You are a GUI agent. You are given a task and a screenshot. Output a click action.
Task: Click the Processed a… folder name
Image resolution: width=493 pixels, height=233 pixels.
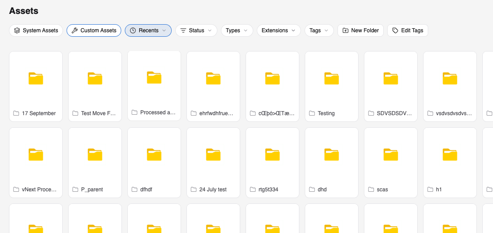[x=158, y=112]
